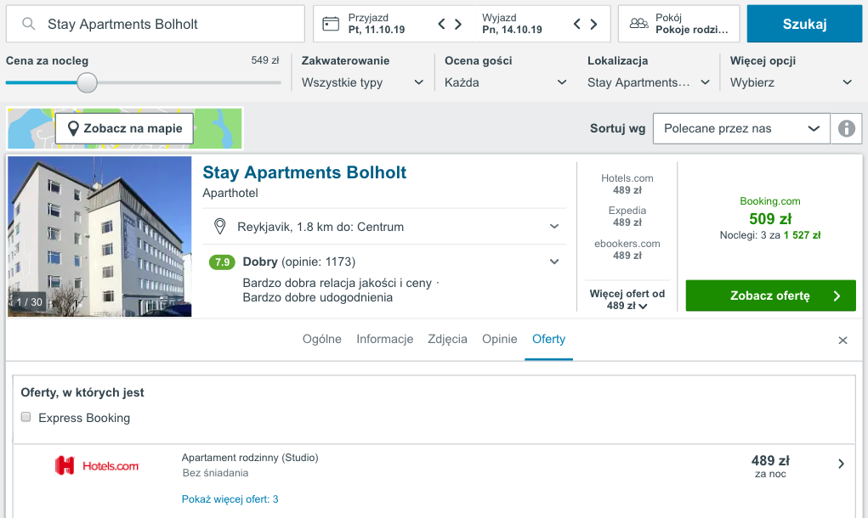Viewport: 868px width, 518px height.
Task: Move arrival date to next day
Action: pos(458,24)
